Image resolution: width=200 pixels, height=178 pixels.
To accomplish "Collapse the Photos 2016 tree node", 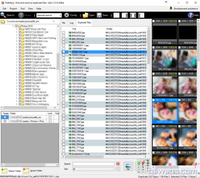I will (13, 26).
